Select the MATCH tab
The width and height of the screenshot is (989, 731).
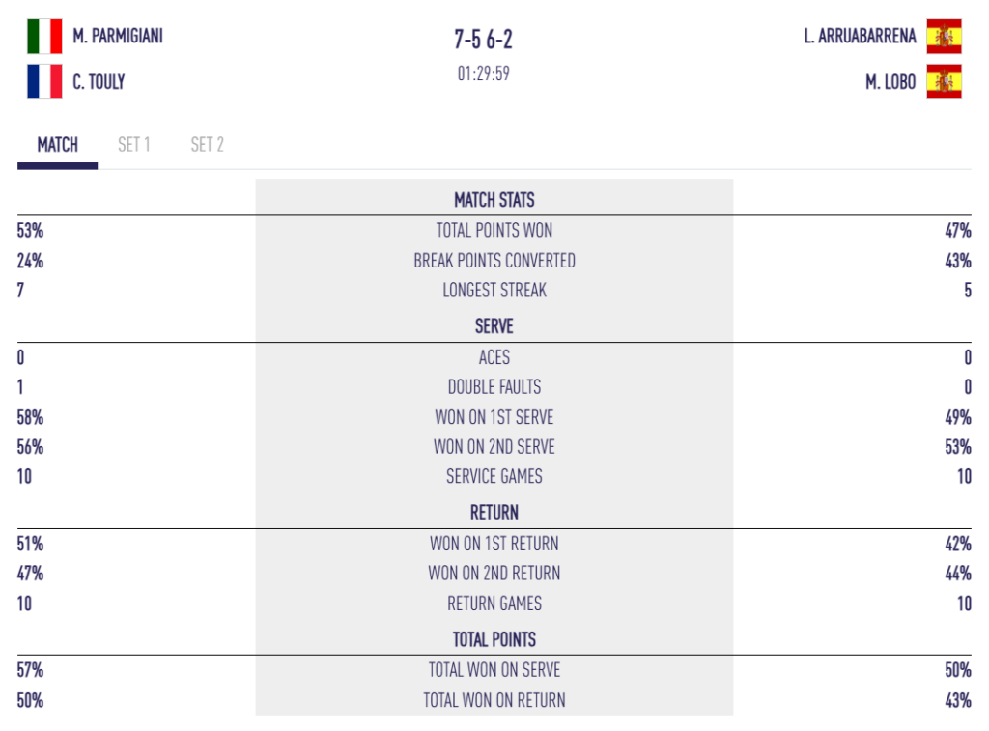(58, 145)
